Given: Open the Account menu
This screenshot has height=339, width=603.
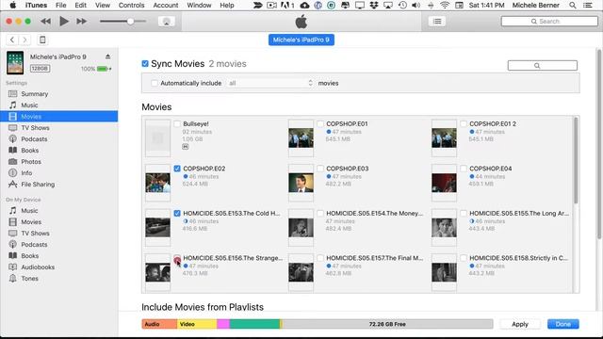Looking at the screenshot, I should (166, 5).
